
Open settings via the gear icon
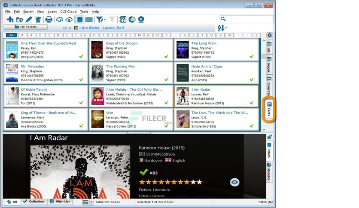[x=270, y=35]
